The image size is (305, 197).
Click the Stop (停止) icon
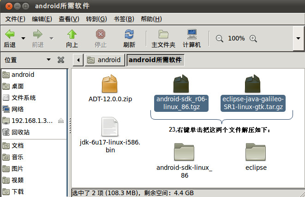click(x=101, y=35)
